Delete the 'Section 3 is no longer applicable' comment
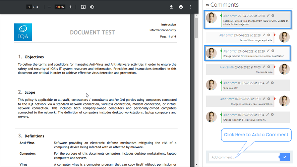 [x=269, y=35]
